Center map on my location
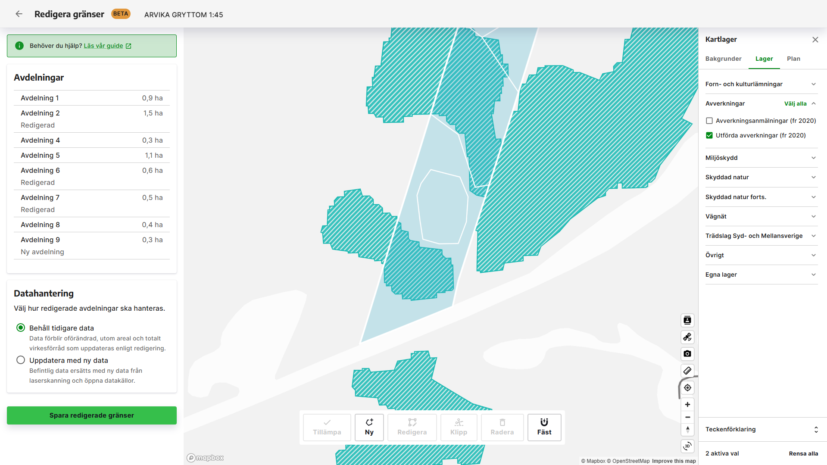Screen dimensions: 827x465 687,387
